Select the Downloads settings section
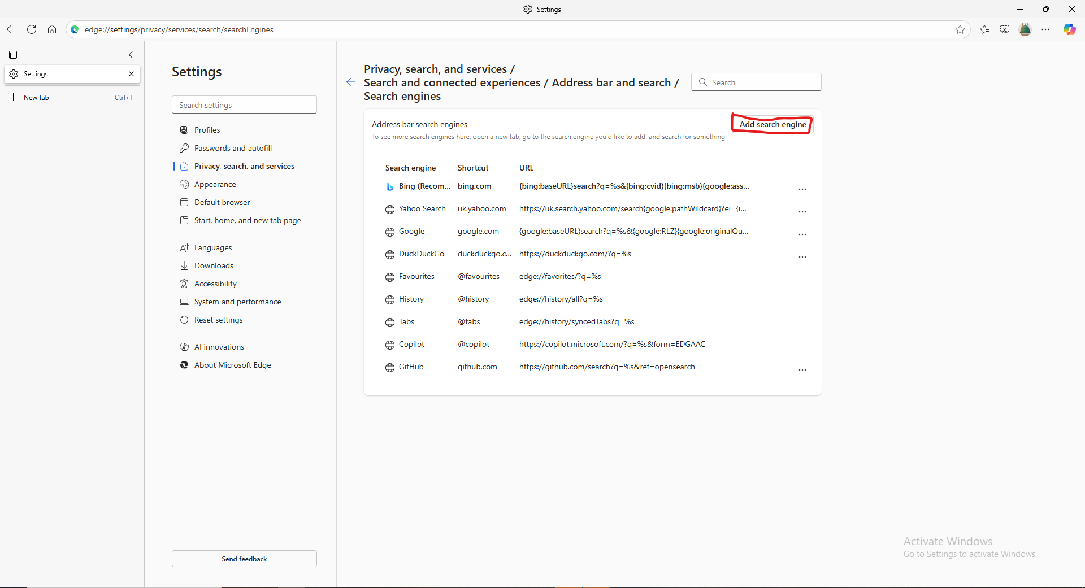This screenshot has width=1085, height=588. (214, 265)
